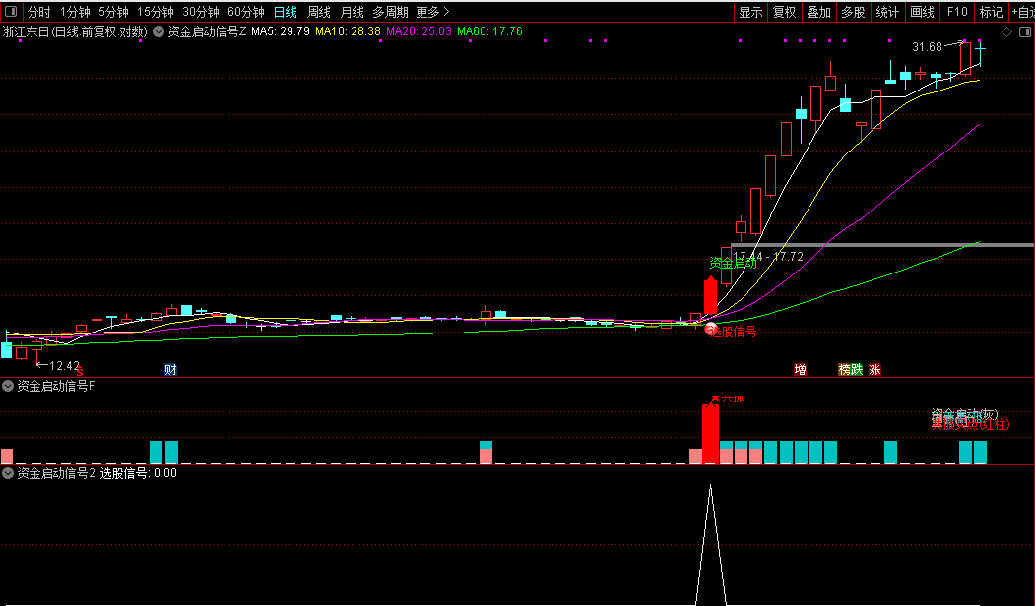Select the 5分钟 period tab

point(113,12)
